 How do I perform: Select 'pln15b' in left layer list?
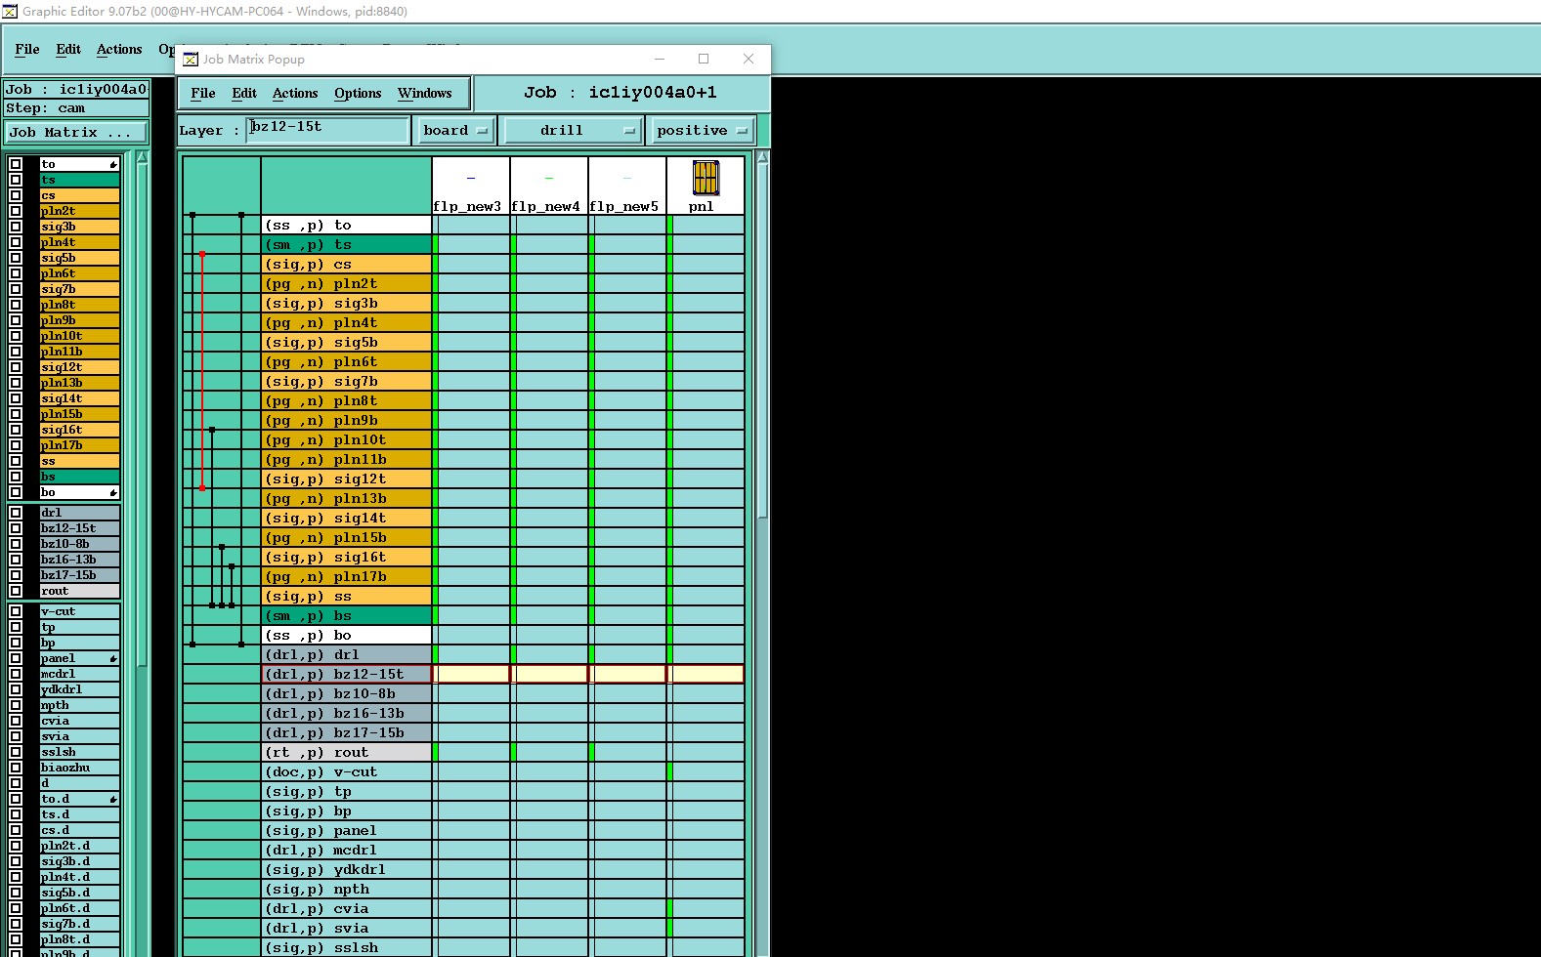coord(79,414)
